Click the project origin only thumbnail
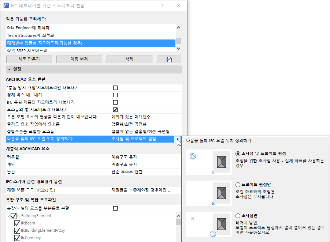This screenshot has width=330, height=242. 209,193
